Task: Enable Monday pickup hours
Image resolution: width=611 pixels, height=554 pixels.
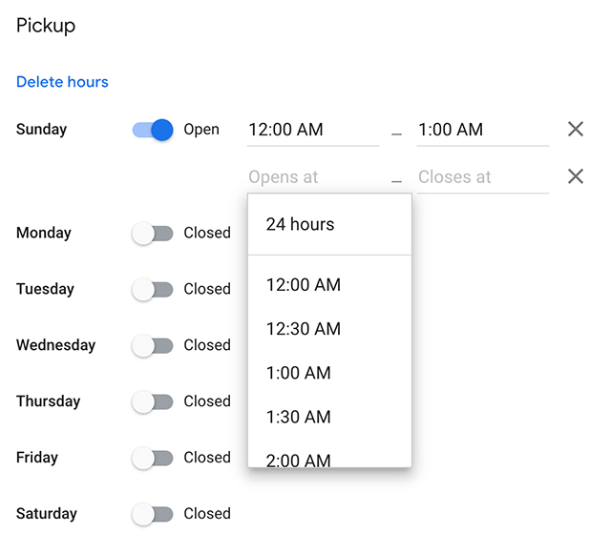Action: pos(153,233)
